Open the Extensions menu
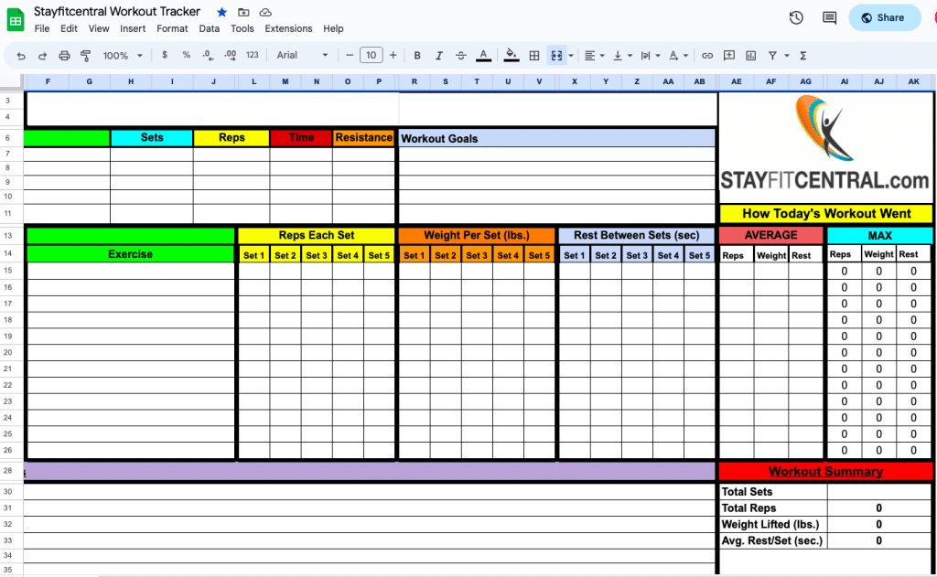This screenshot has width=937, height=577. pos(288,29)
